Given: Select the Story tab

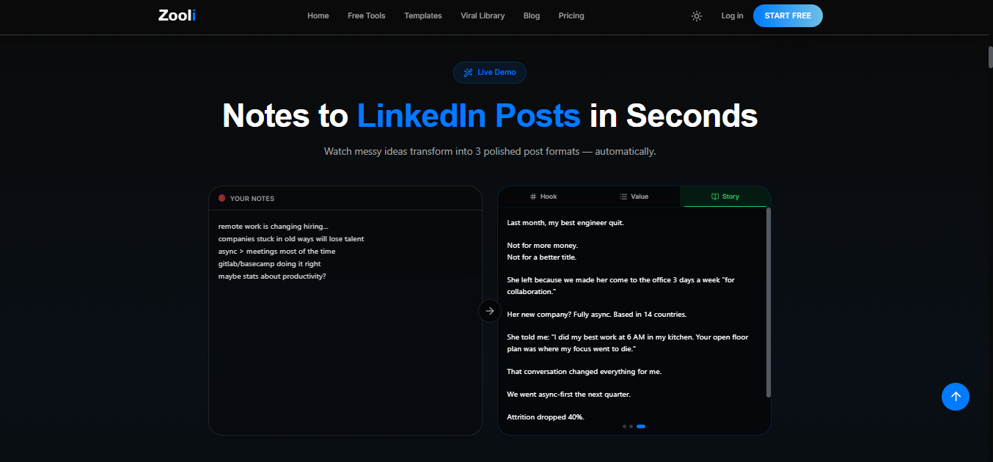Looking at the screenshot, I should [x=725, y=197].
